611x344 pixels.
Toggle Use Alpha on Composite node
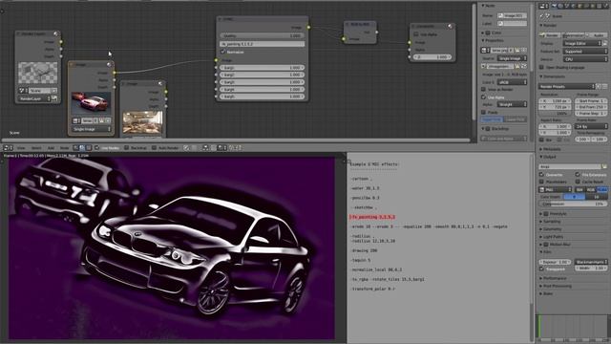(x=416, y=34)
